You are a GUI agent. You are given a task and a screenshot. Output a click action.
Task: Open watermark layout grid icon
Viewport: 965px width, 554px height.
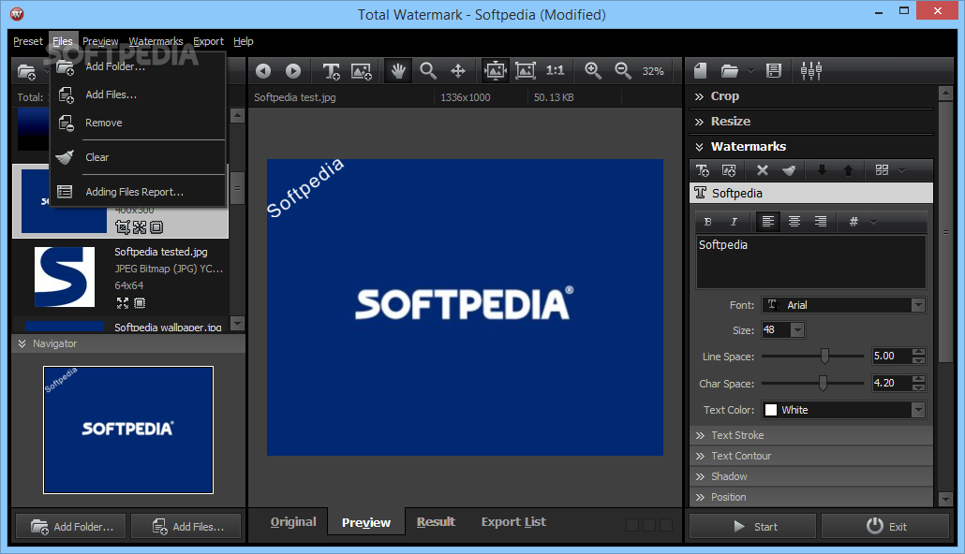[x=882, y=169]
